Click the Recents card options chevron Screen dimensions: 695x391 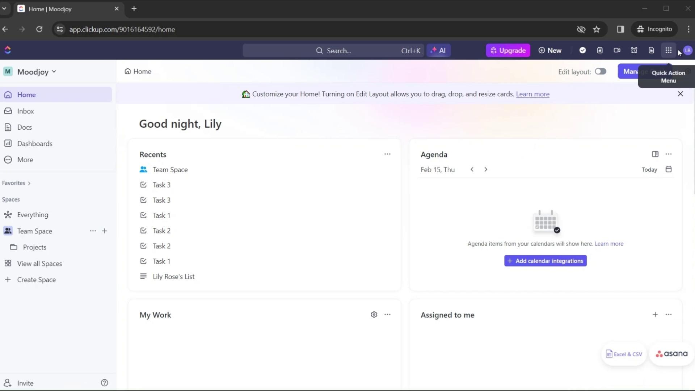(x=387, y=154)
